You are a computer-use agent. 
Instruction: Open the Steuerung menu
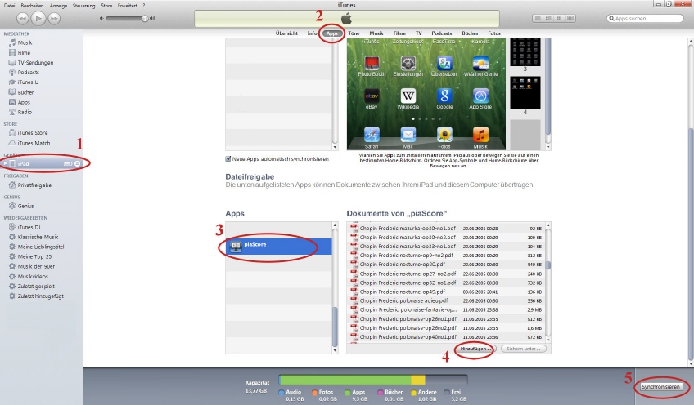83,5
